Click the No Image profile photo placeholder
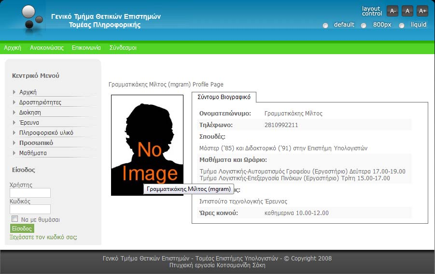The image size is (435, 274). pos(147,145)
